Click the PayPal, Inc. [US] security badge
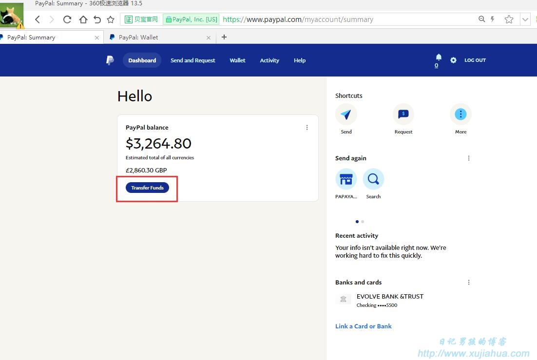Screen dimensions: 537x360 coord(191,19)
